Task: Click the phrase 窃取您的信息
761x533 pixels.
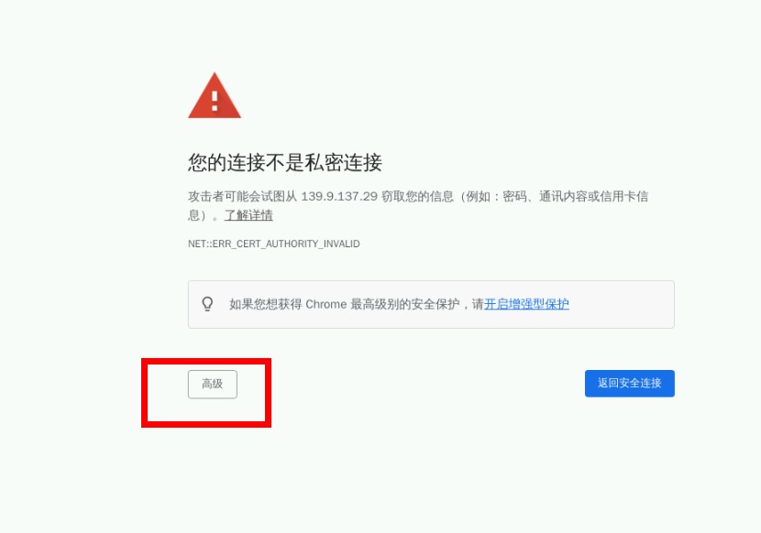Action: tap(417, 196)
